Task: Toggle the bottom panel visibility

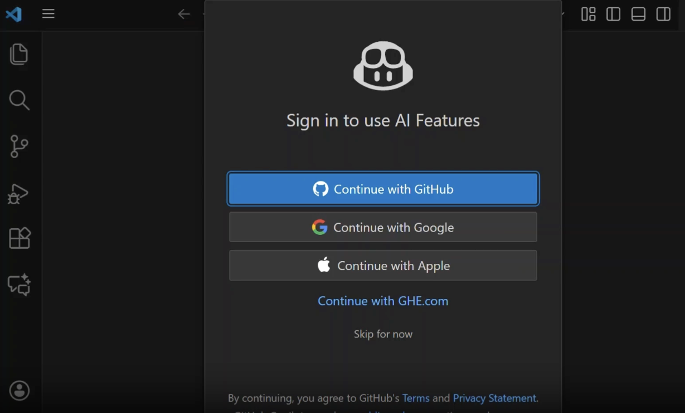Action: (x=638, y=14)
